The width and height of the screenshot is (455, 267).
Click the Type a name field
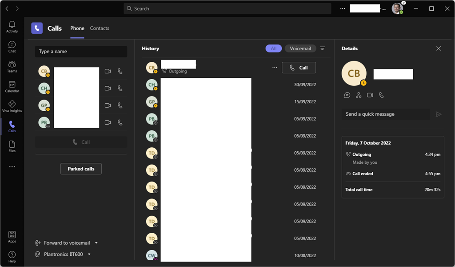[81, 52]
